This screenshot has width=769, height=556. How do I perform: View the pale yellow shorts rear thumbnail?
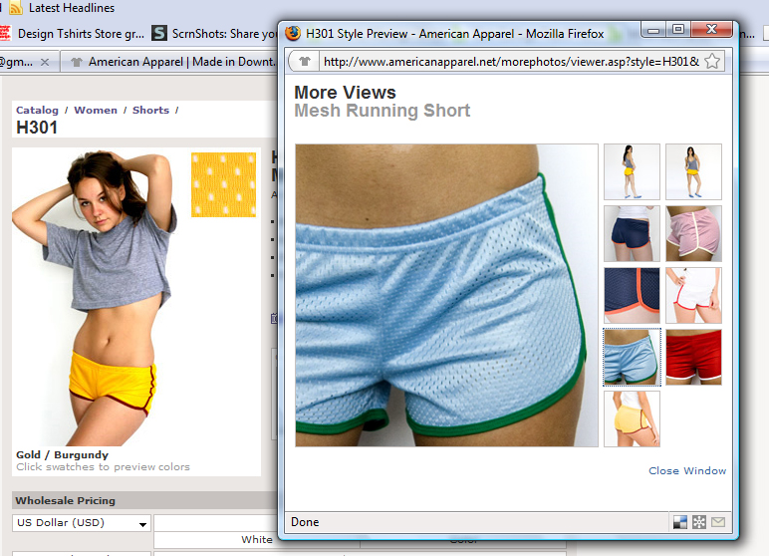pos(632,419)
